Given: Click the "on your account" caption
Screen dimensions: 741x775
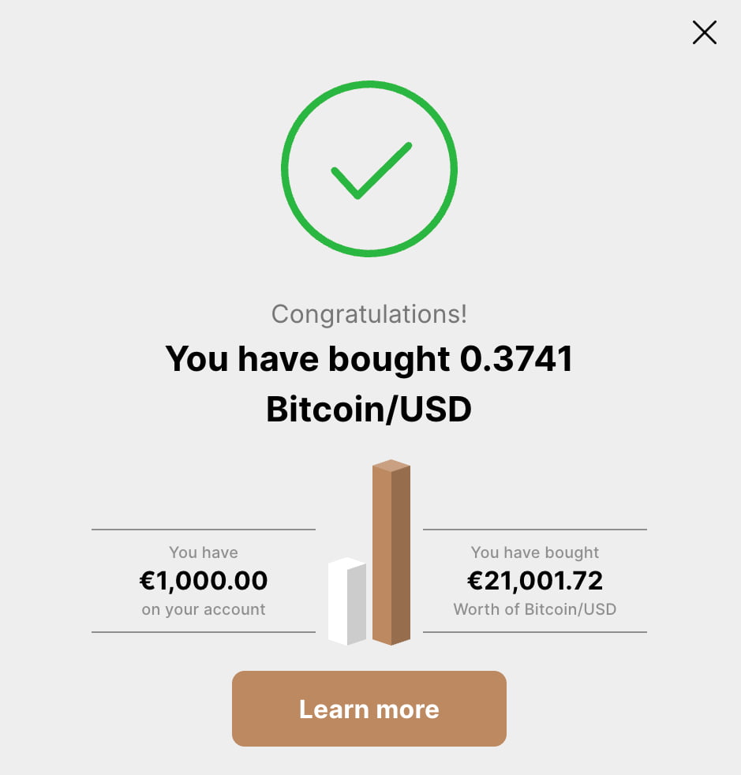Looking at the screenshot, I should tap(204, 609).
